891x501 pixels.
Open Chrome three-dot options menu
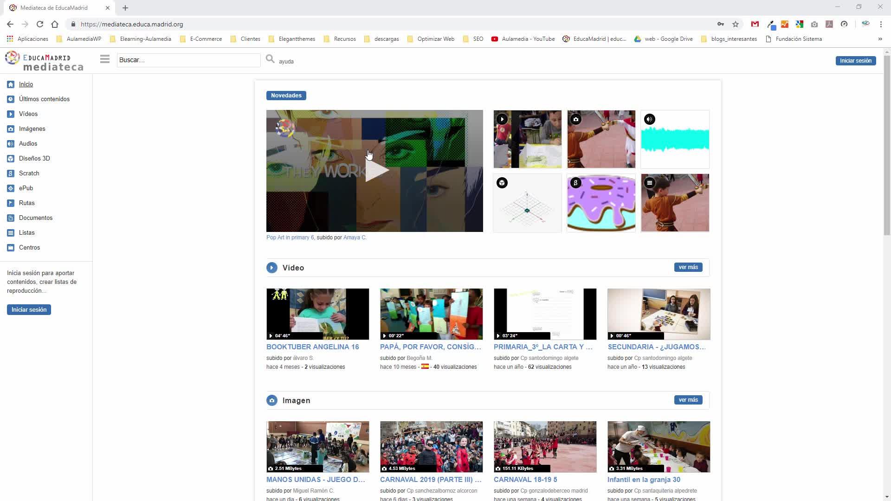click(x=881, y=24)
